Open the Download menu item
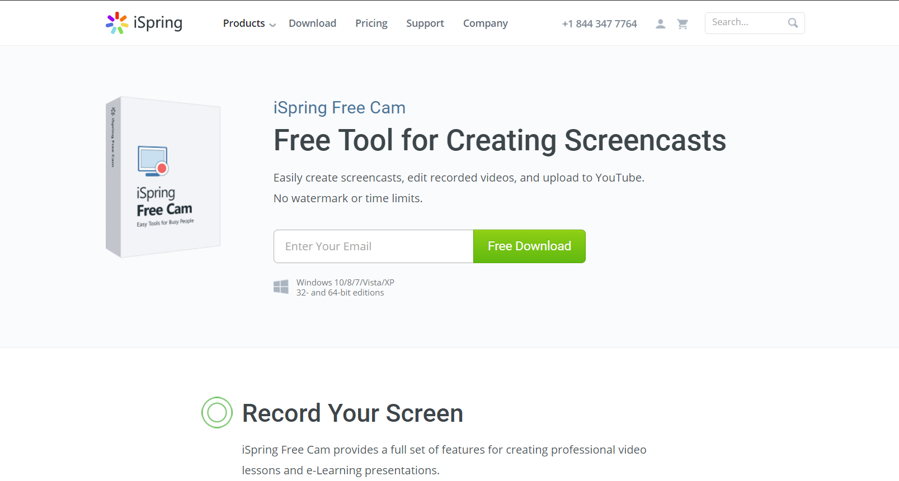This screenshot has width=899, height=481. [312, 23]
